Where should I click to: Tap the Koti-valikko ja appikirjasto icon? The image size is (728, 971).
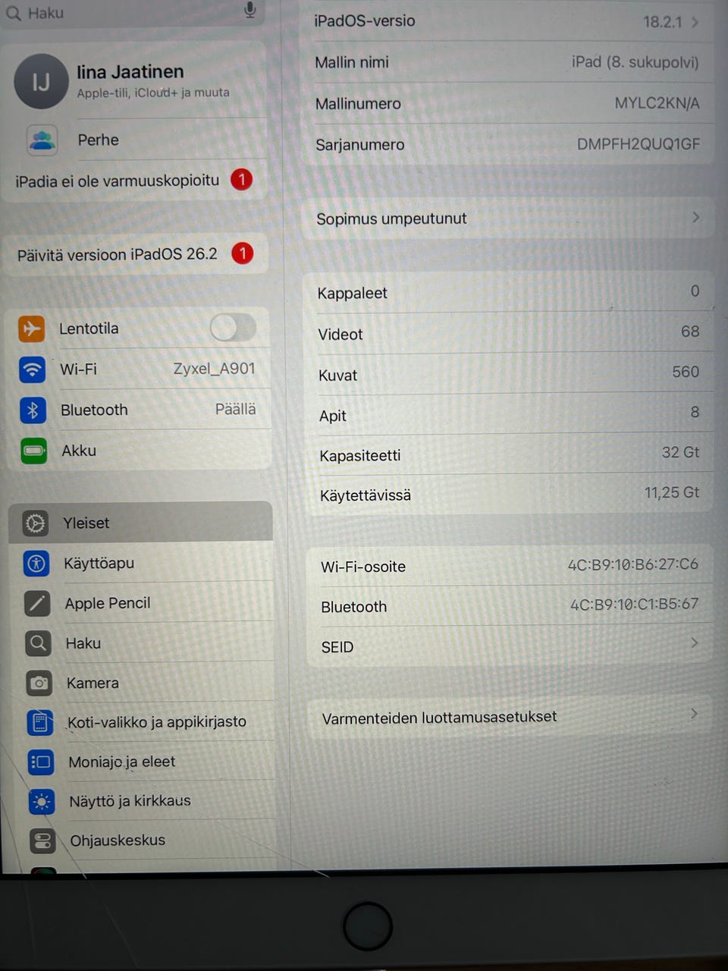pyautogui.click(x=40, y=723)
